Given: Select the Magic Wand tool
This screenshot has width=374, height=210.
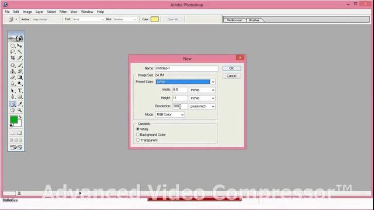Looking at the screenshot, I should pyautogui.click(x=20, y=52).
